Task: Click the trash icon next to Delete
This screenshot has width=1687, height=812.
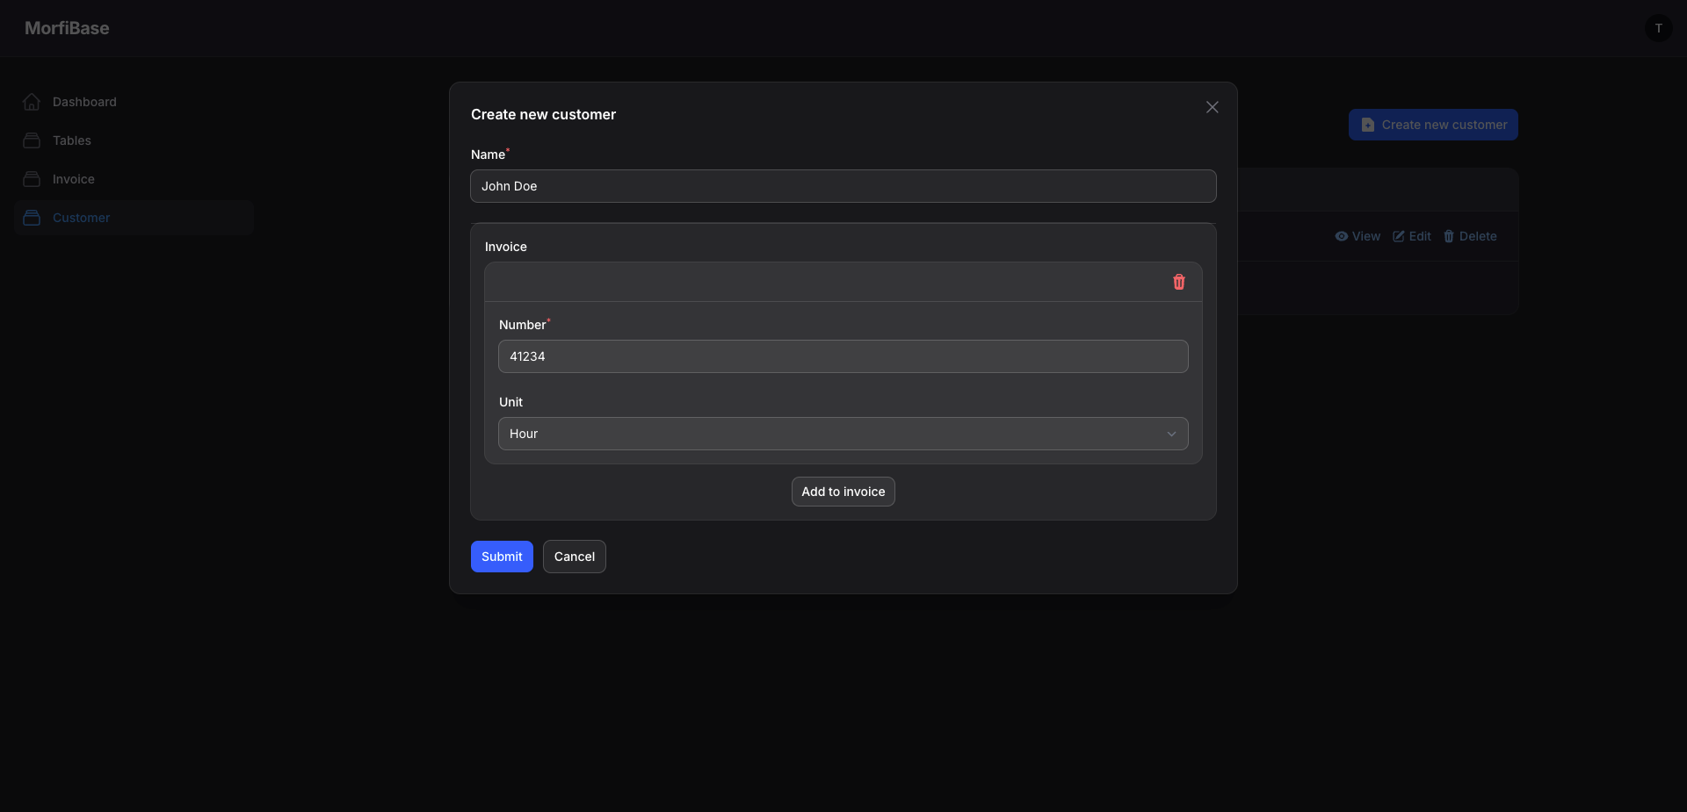Action: point(1449,236)
